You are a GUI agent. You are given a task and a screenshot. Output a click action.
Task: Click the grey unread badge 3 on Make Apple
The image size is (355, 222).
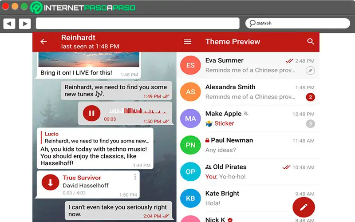310,124
